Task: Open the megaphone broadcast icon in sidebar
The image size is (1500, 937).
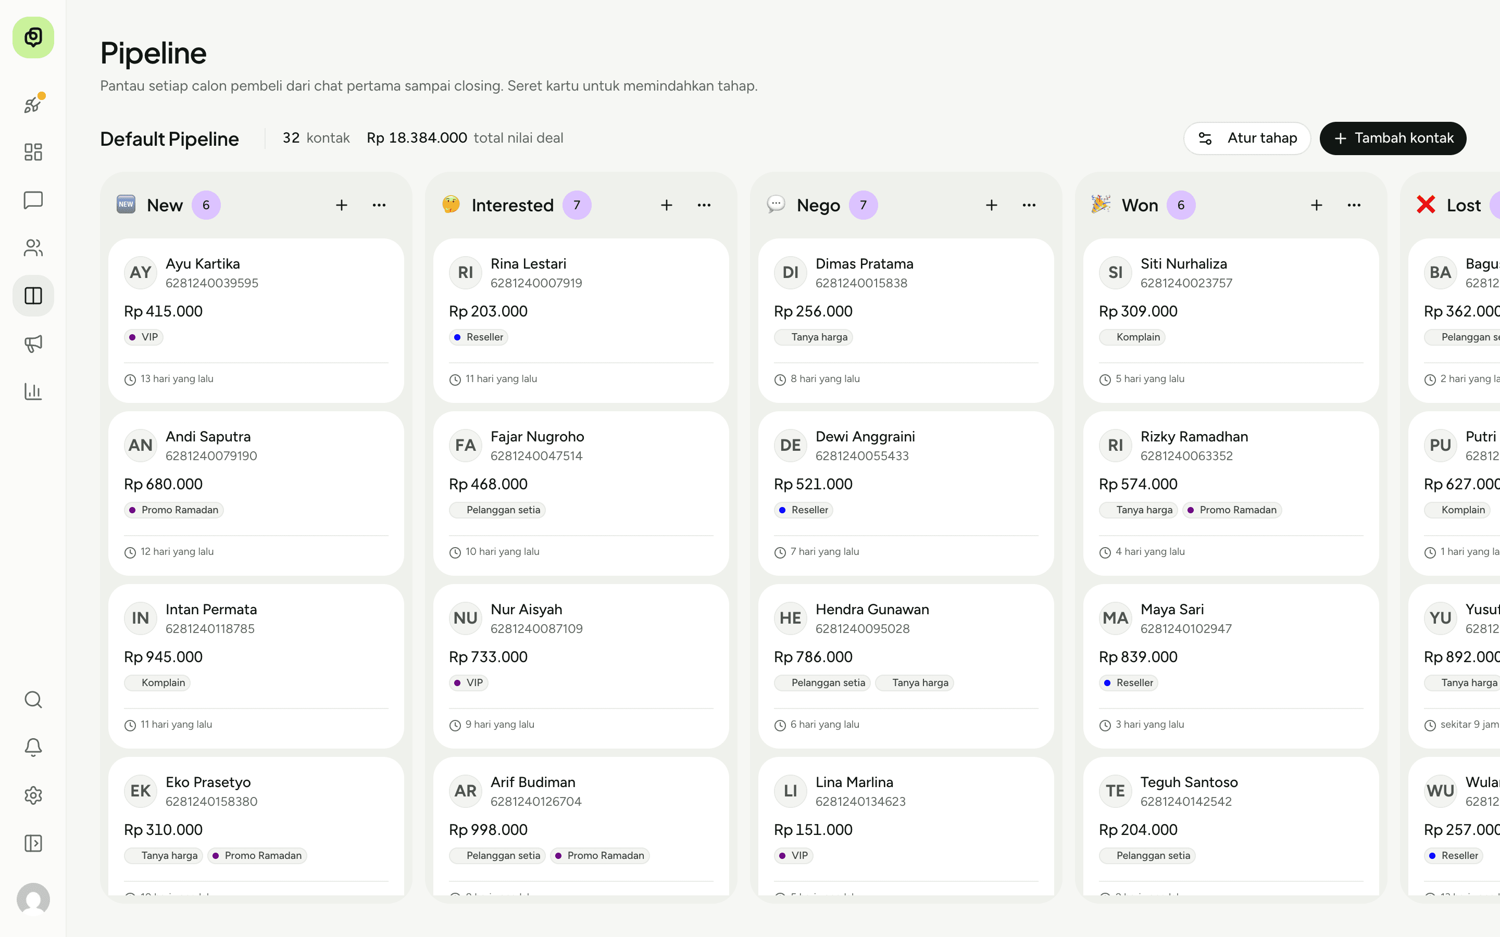Action: pos(33,344)
